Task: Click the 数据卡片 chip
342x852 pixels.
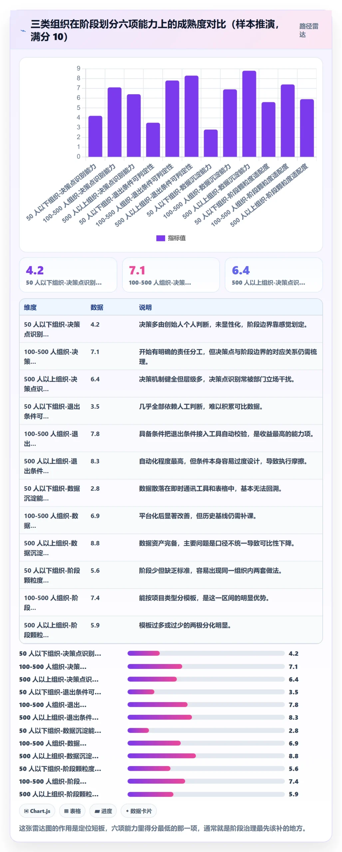Action: [x=139, y=811]
